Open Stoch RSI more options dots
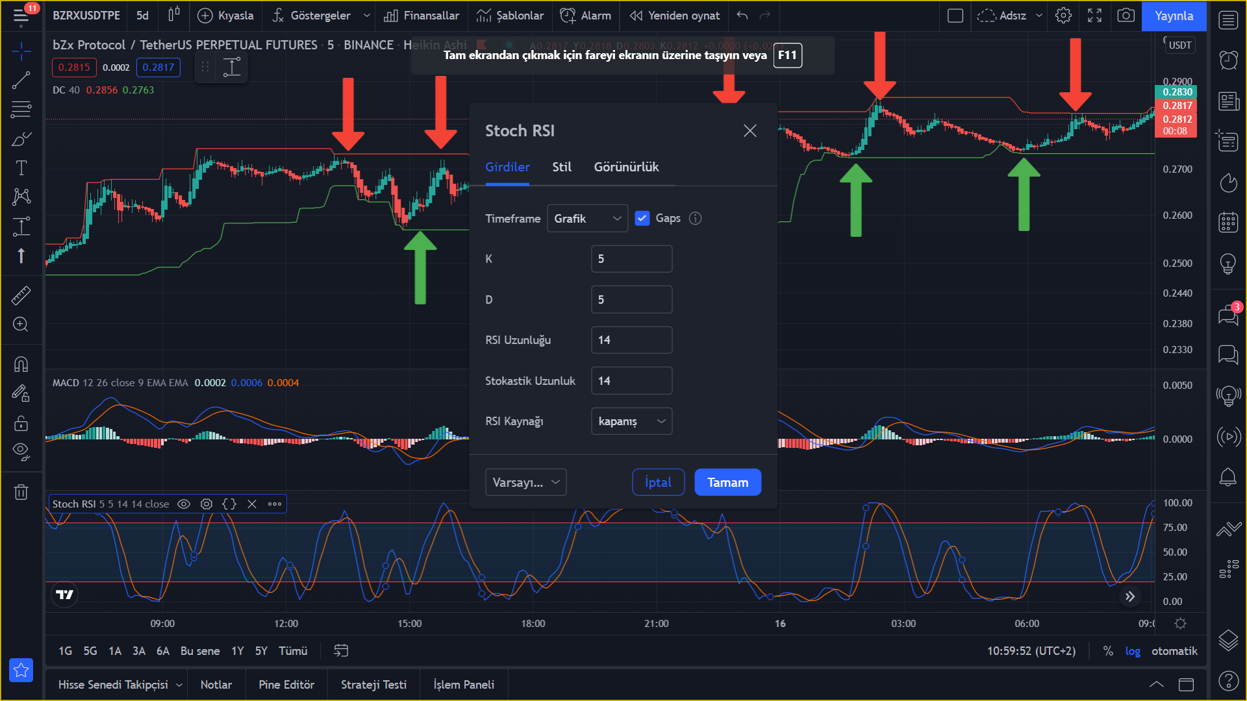Image resolution: width=1247 pixels, height=701 pixels. pos(275,504)
